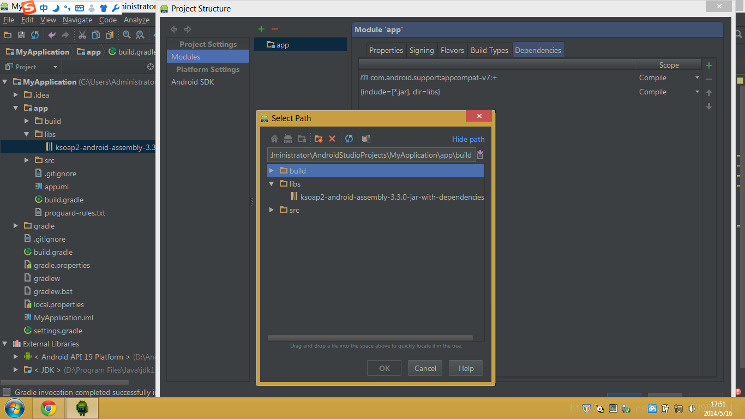Select the app module in Project Structure list
Viewport: 745px width, 419px height.
(x=301, y=45)
